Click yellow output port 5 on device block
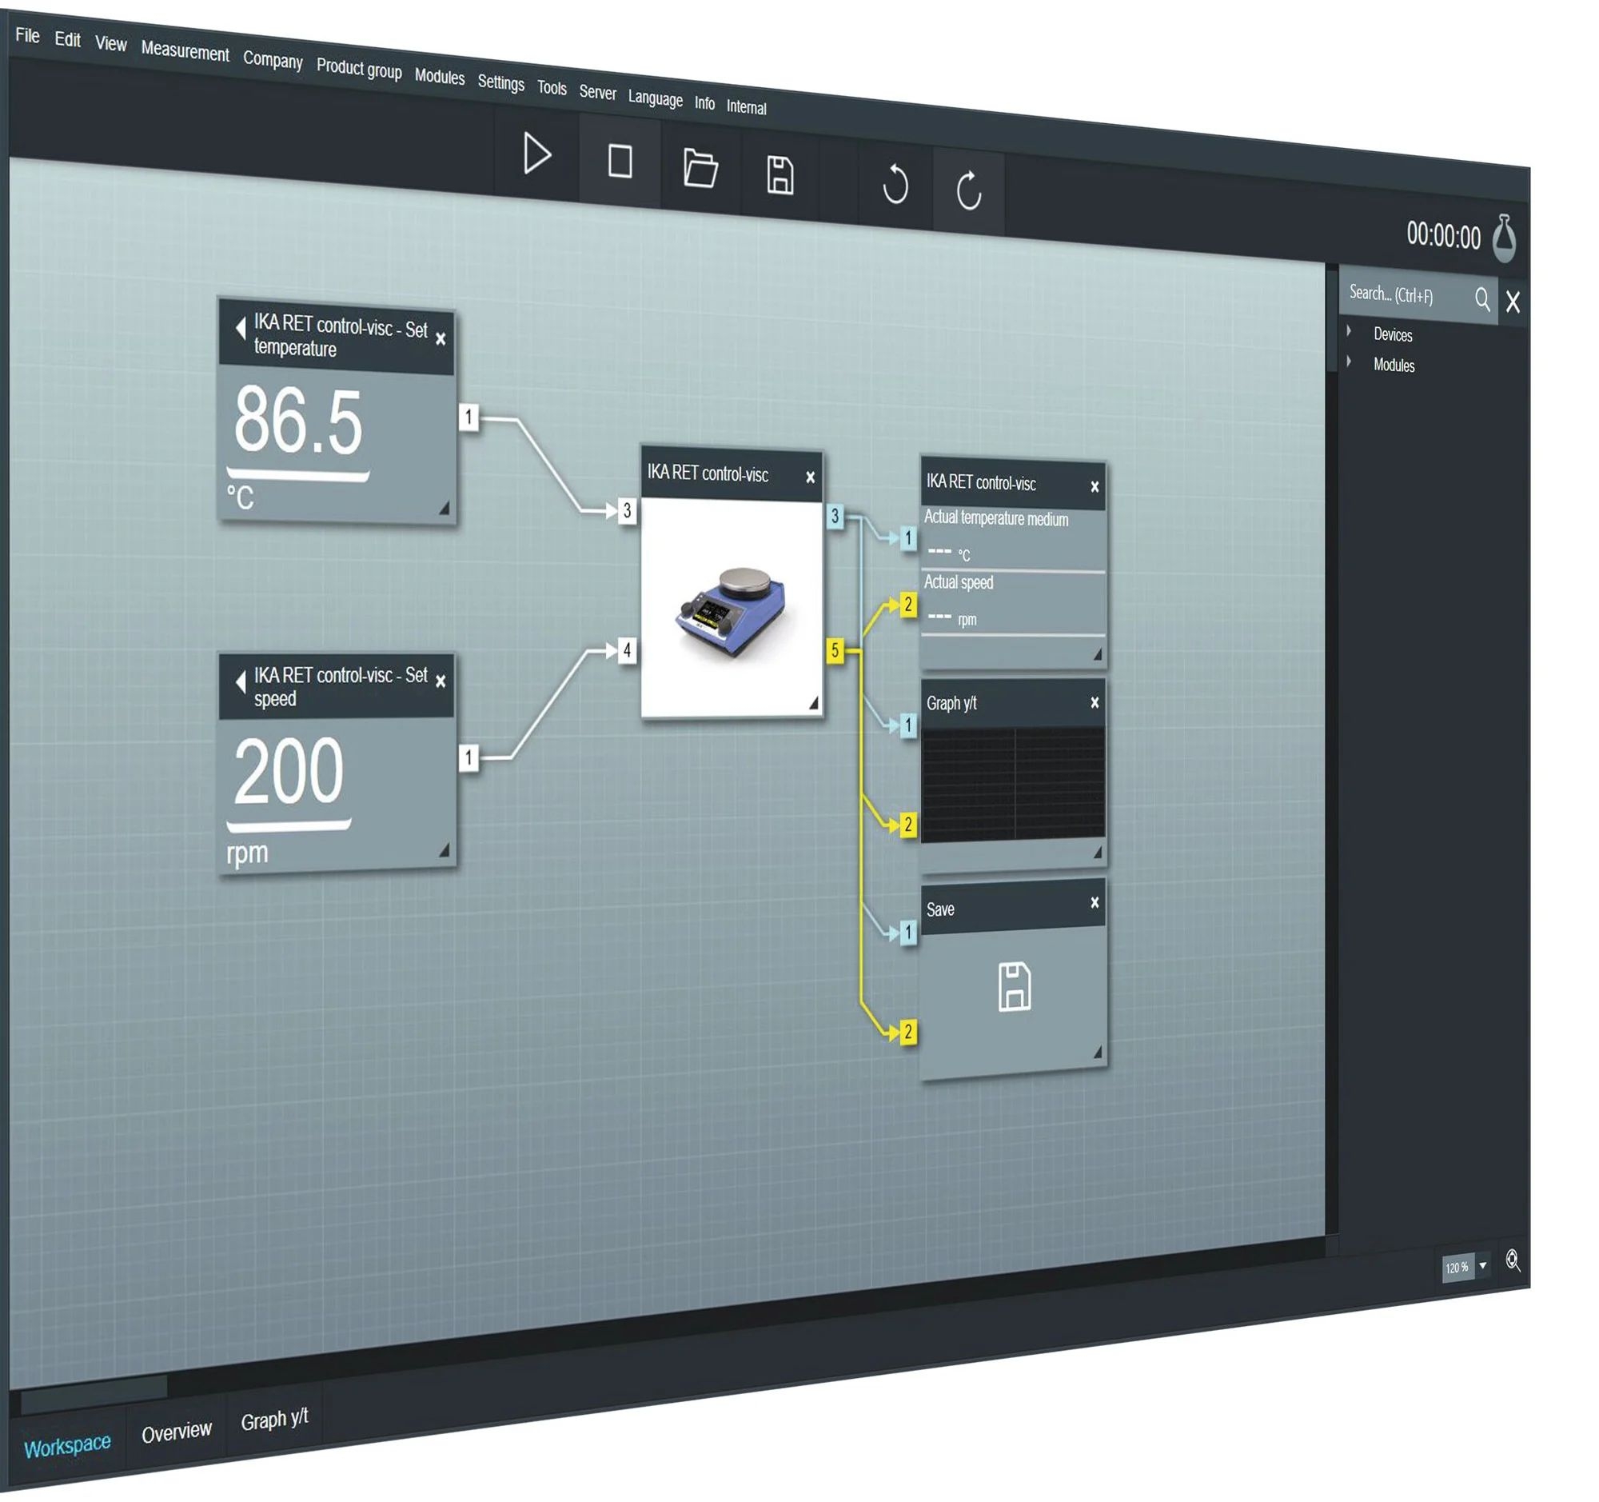This screenshot has width=1599, height=1502. pyautogui.click(x=835, y=651)
